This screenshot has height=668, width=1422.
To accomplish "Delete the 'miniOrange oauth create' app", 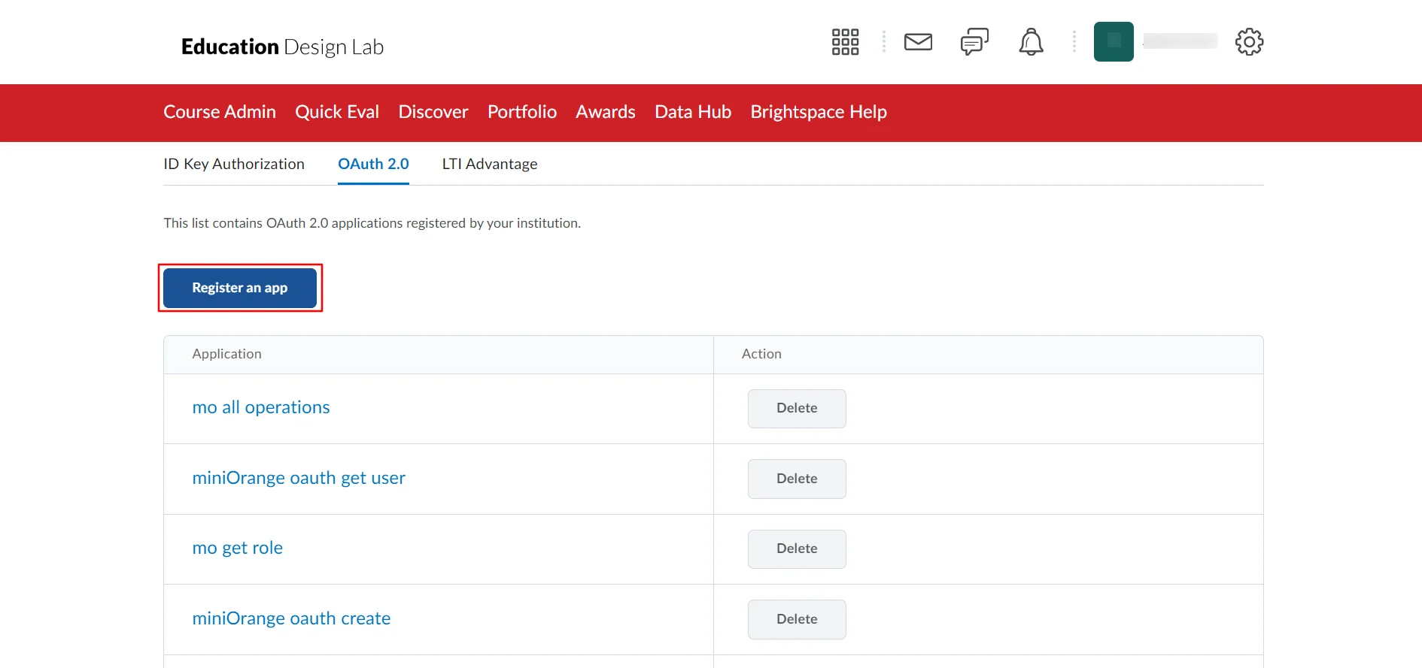I will click(x=797, y=619).
